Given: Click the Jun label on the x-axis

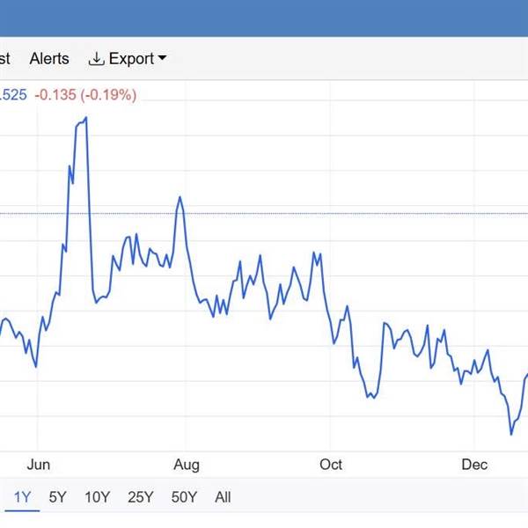Looking at the screenshot, I should [38, 464].
